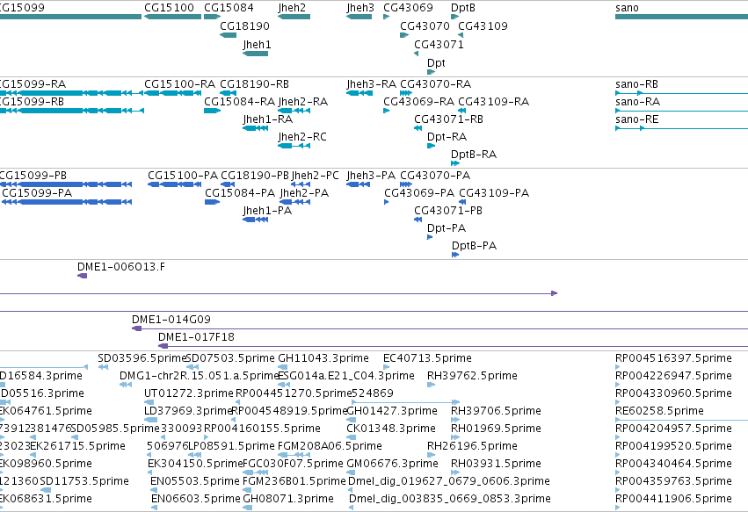Select the CG15100 gene feature
748x512 pixels.
coord(172,17)
